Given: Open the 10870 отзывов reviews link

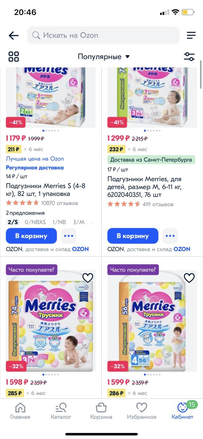Looking at the screenshot, I should click(x=59, y=203).
